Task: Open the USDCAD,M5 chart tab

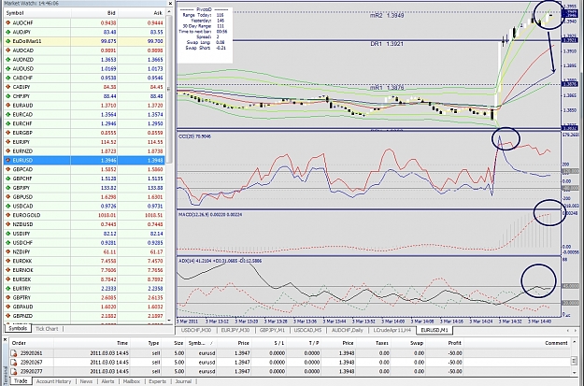Action: 307,331
